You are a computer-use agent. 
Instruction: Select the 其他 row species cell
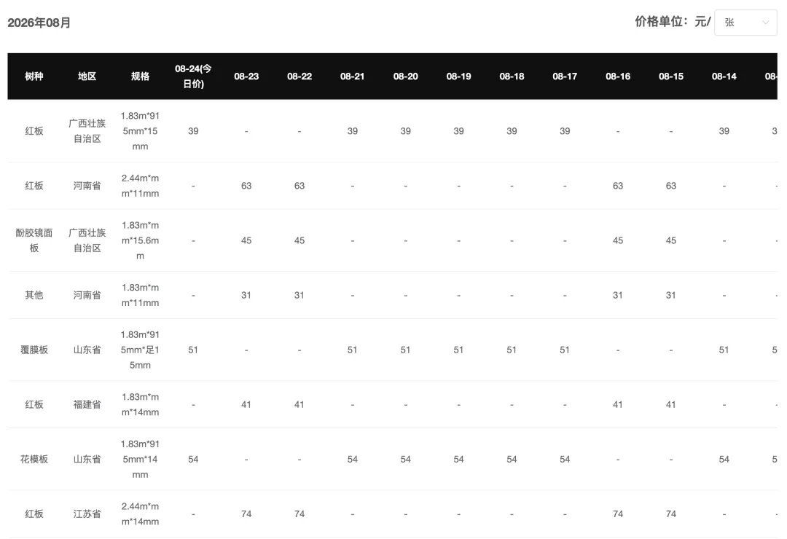[x=34, y=295]
